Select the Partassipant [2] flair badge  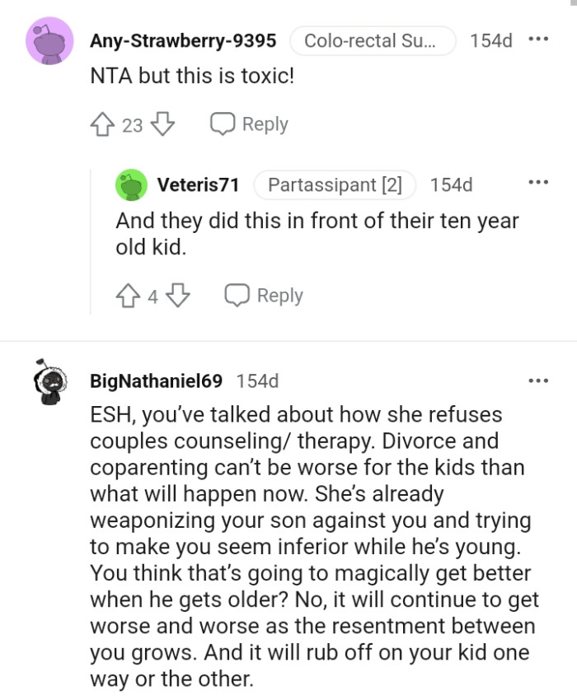334,184
